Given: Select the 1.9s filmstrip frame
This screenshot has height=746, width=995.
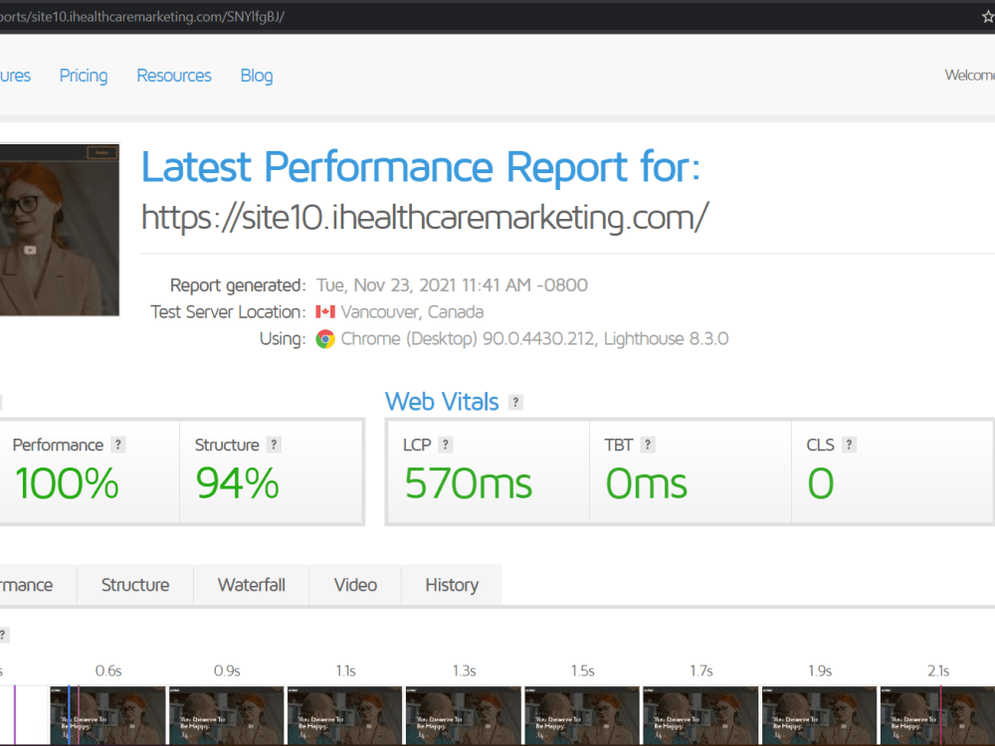Looking at the screenshot, I should [x=820, y=715].
